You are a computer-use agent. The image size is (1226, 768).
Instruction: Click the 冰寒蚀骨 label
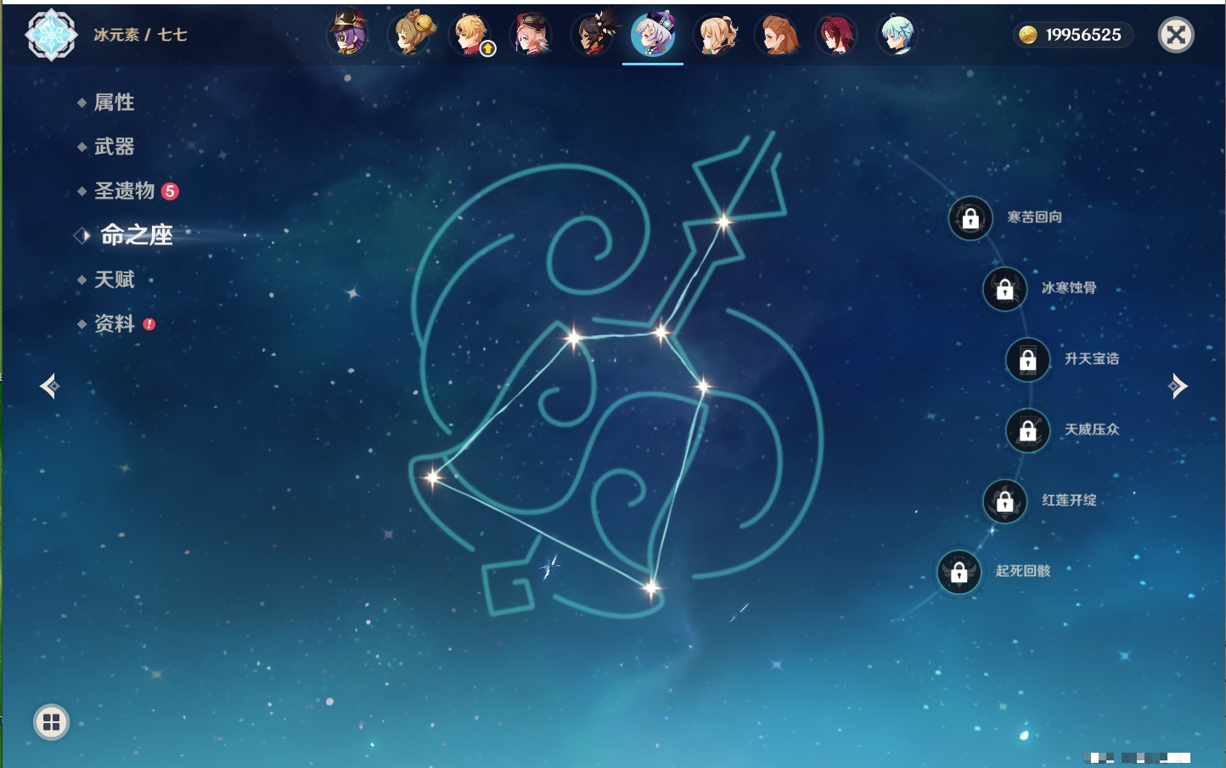tap(1069, 288)
